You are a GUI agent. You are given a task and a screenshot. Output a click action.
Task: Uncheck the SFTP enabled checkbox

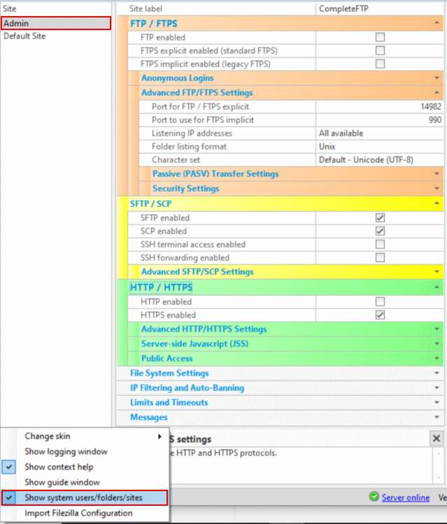coord(381,218)
